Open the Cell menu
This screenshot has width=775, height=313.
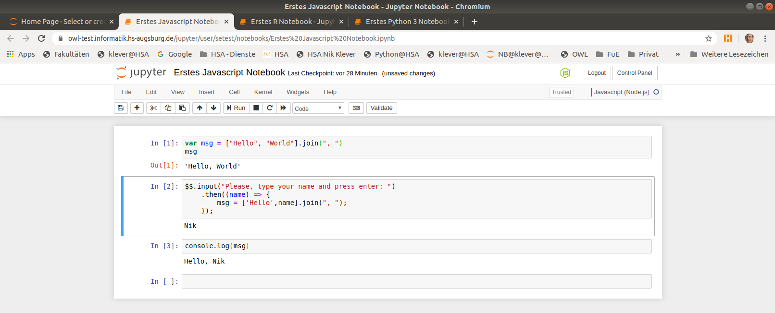pos(235,92)
